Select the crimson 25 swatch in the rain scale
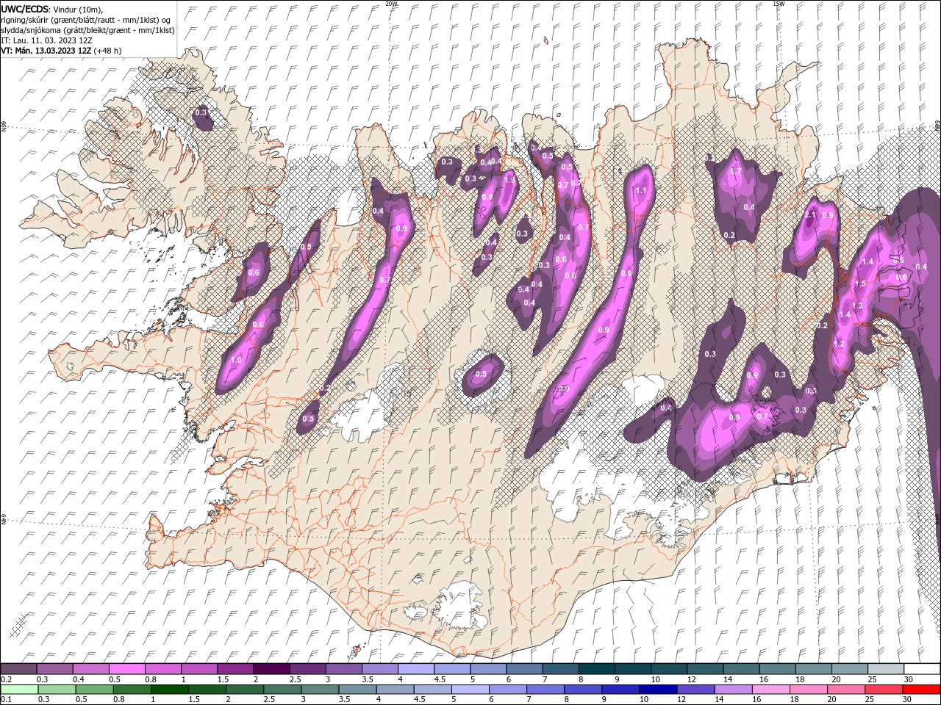Screen dimensions: 941x705 click(884, 690)
